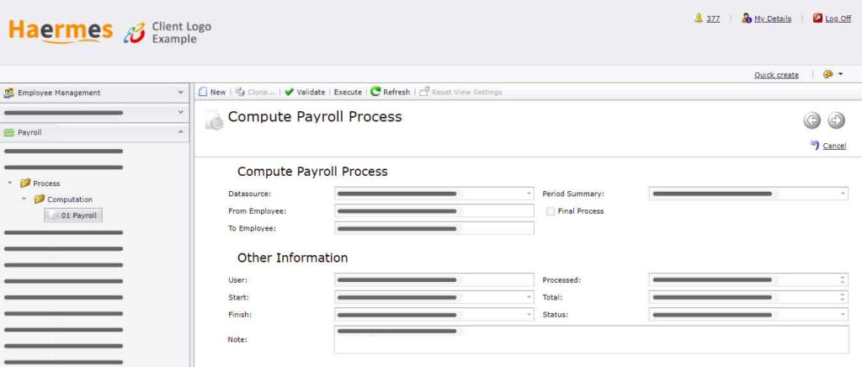Image resolution: width=862 pixels, height=367 pixels.
Task: Open the theme palette dropdown icon
Action: [x=833, y=75]
